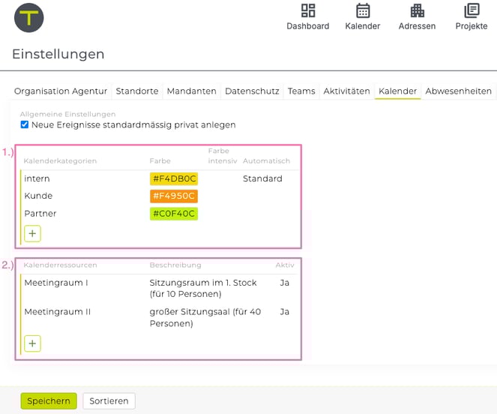This screenshot has height=414, width=497.
Task: Select the 'Kunde' category name
Action: [38, 196]
